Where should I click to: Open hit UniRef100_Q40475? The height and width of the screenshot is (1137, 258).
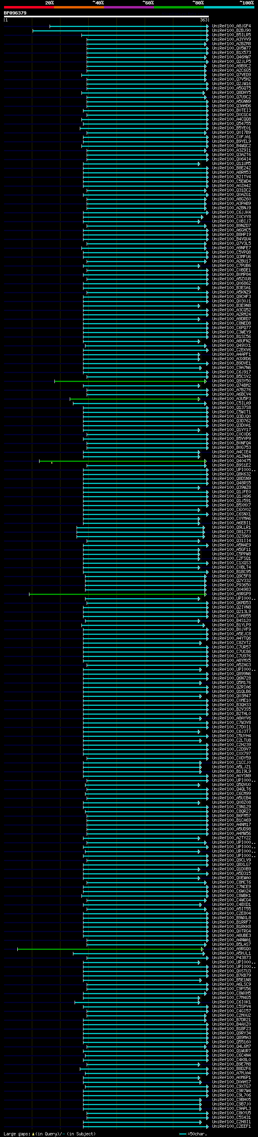(x=231, y=461)
